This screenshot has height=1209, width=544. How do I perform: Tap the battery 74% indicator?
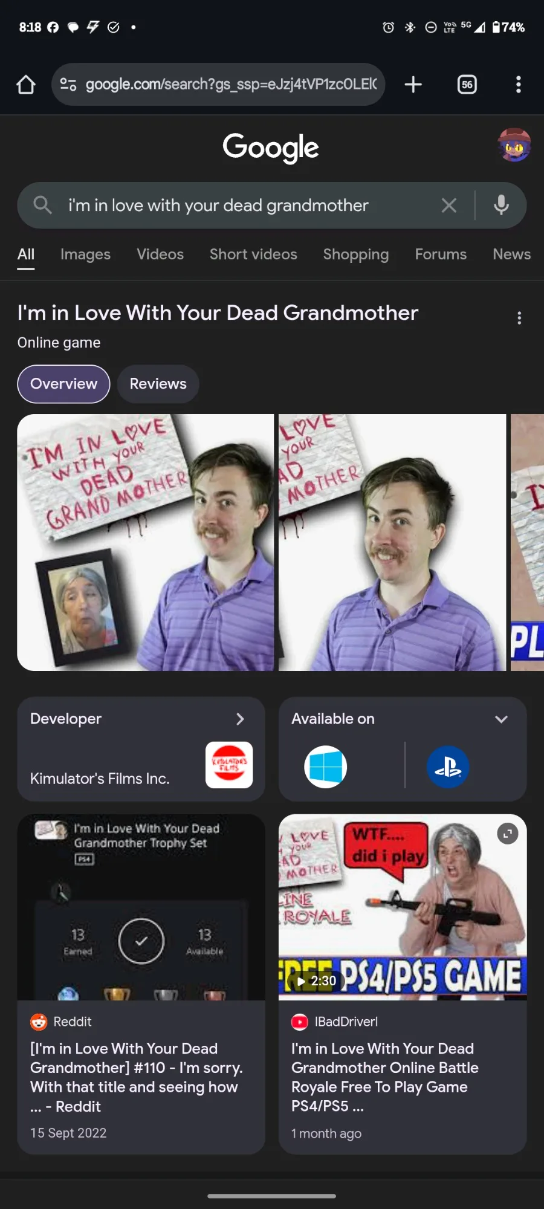(x=508, y=27)
